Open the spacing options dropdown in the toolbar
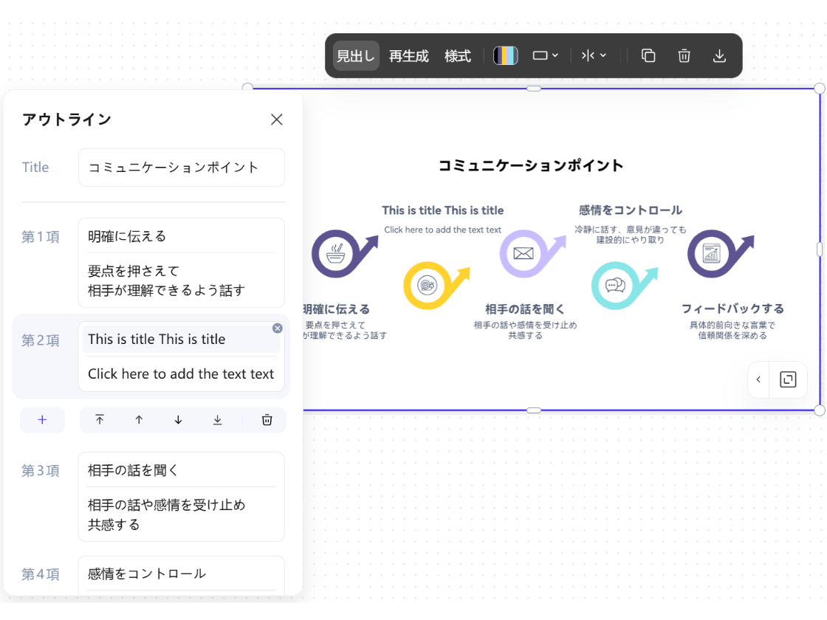Screen dimensions: 827x620 (x=594, y=55)
